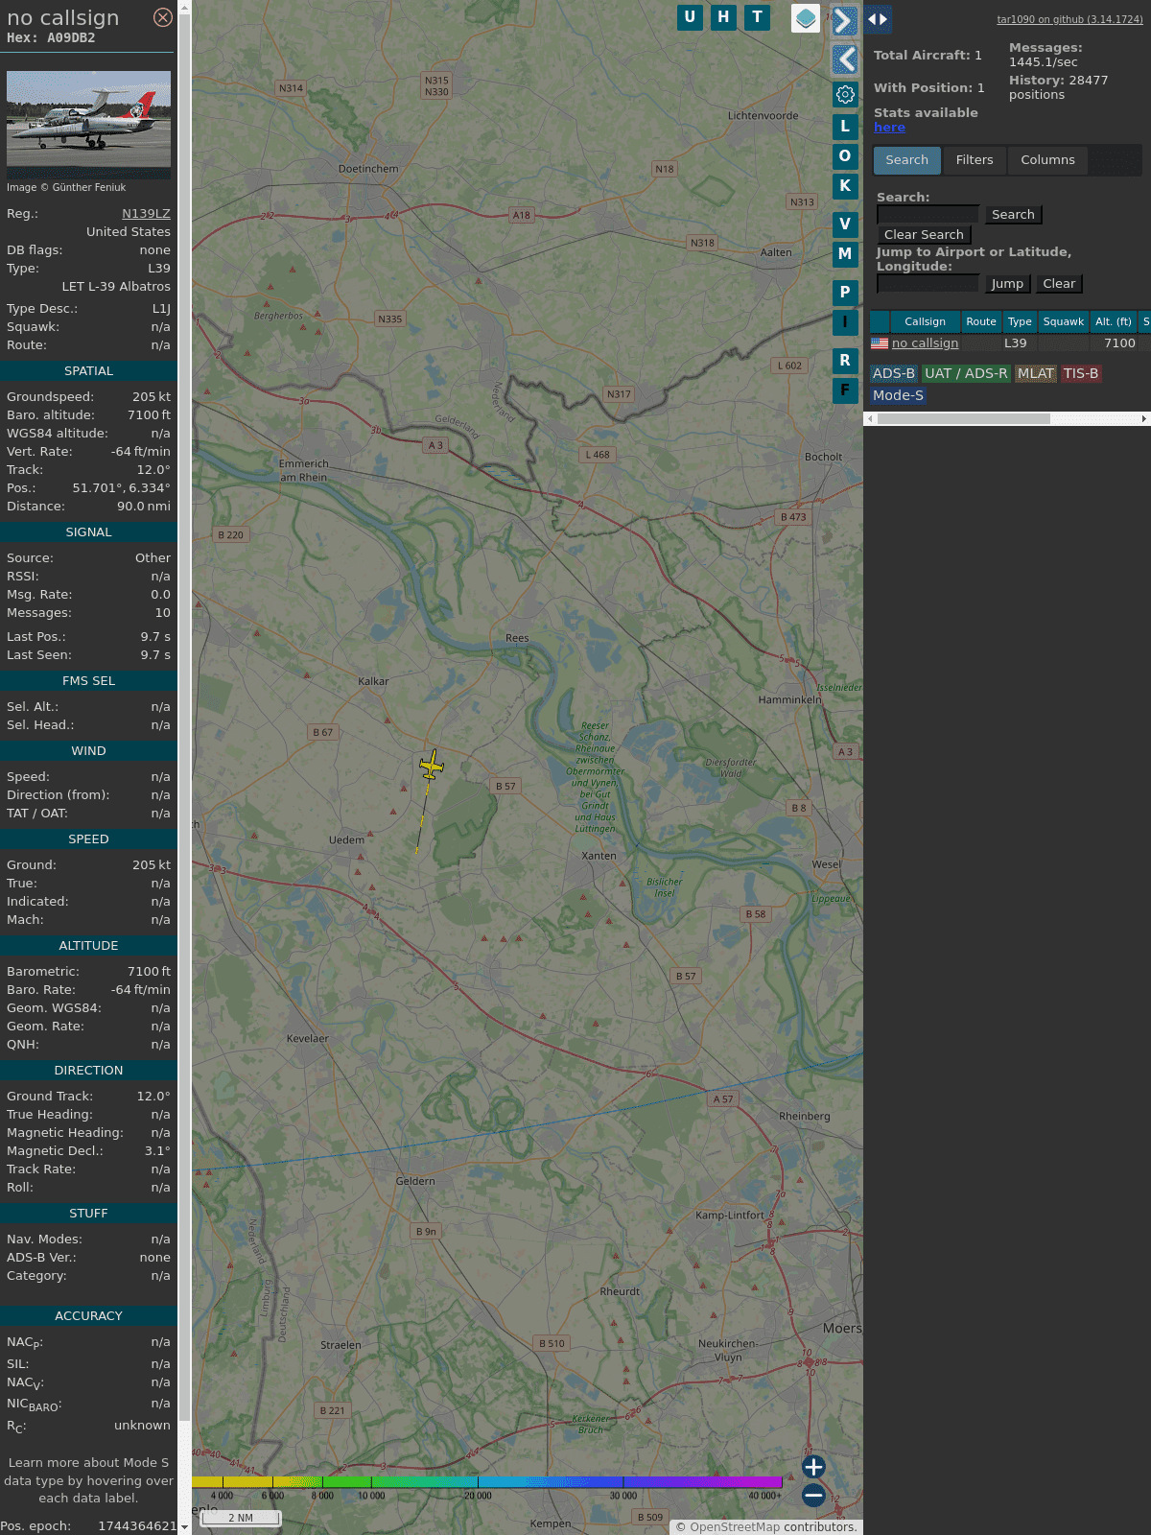Open registration N139LZ link

146,213
